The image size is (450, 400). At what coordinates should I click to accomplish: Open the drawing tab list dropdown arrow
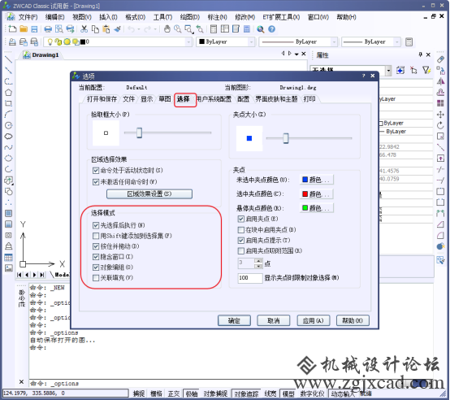(296, 54)
